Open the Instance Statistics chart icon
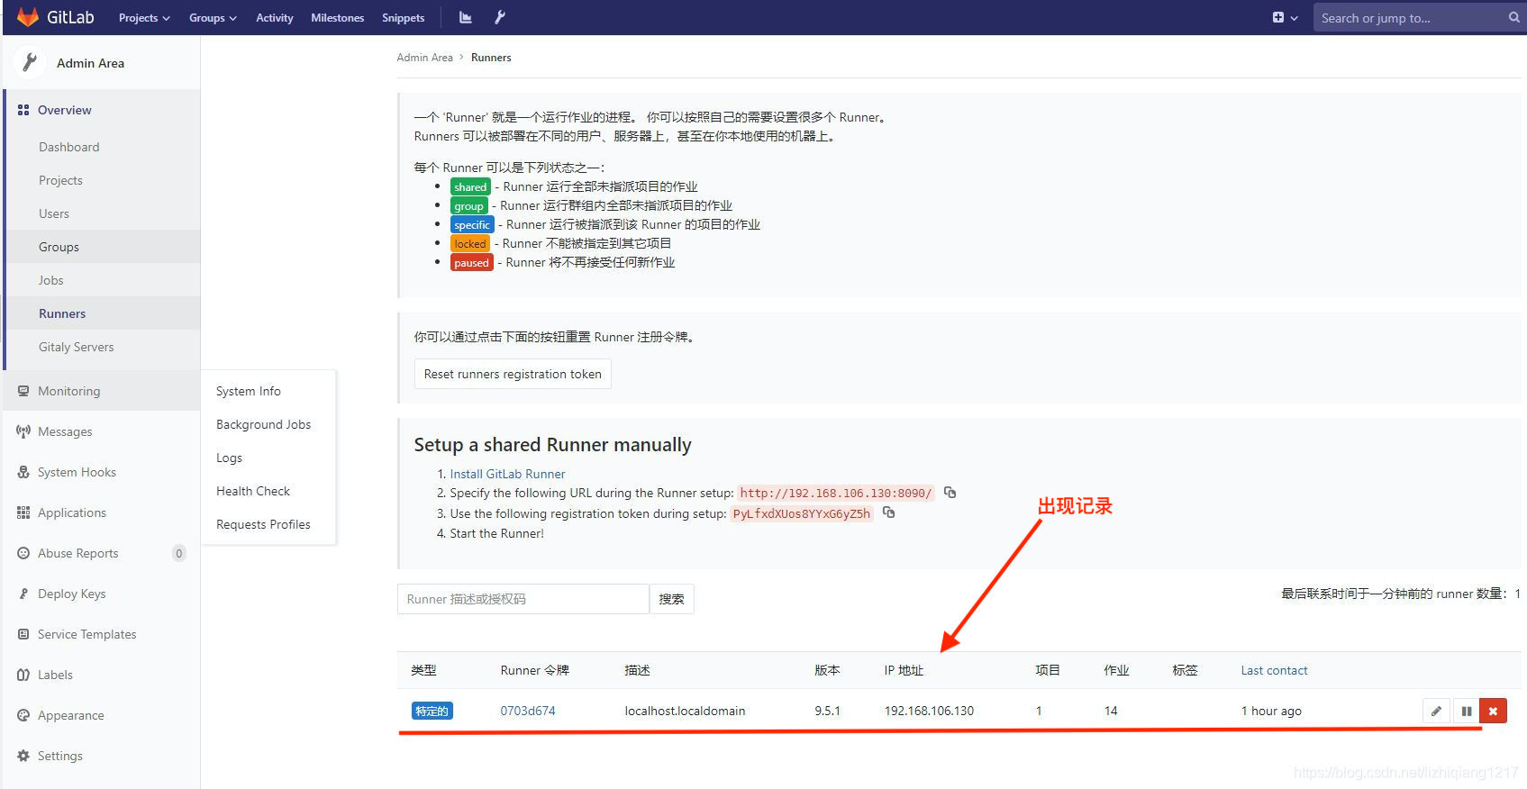1527x789 pixels. click(x=466, y=17)
